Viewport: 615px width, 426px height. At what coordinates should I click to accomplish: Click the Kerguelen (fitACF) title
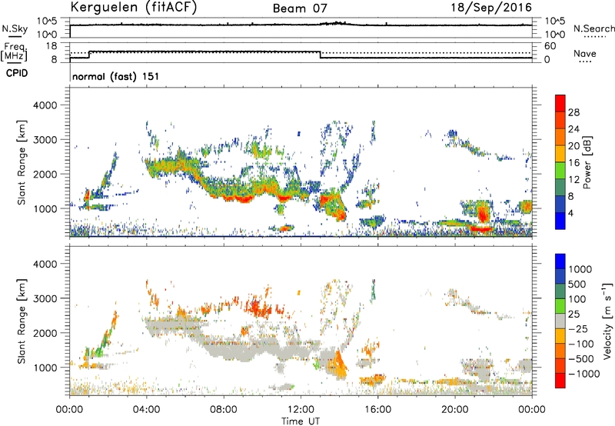pyautogui.click(x=134, y=7)
